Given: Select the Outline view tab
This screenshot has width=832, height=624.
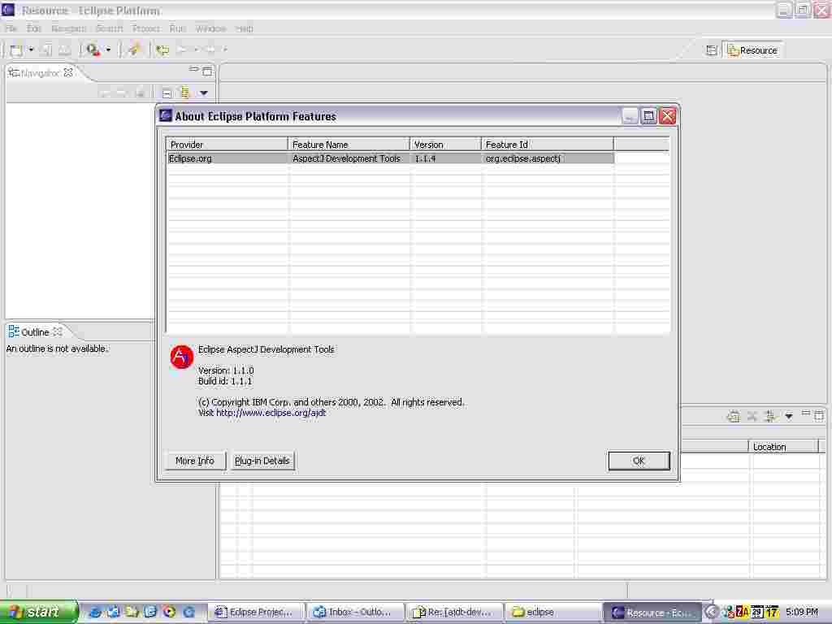Looking at the screenshot, I should click(35, 332).
